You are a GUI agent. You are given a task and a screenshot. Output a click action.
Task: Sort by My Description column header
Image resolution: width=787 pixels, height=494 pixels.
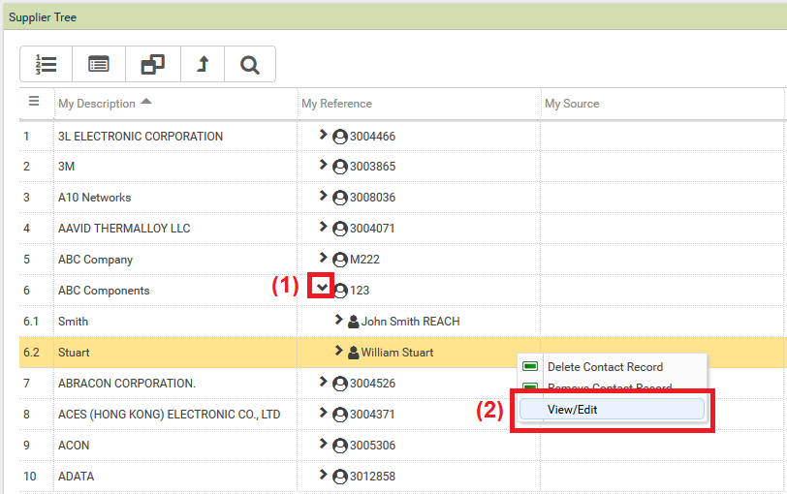tap(97, 104)
